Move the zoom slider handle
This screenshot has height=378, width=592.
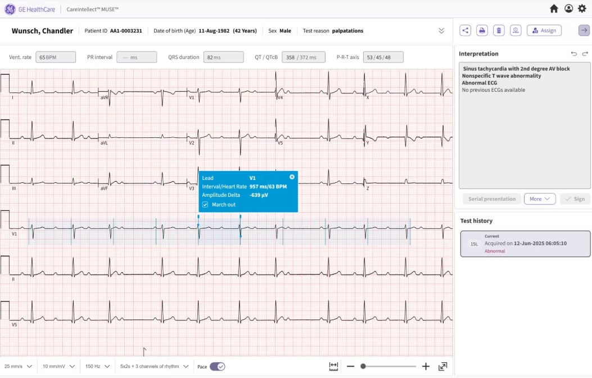click(363, 366)
